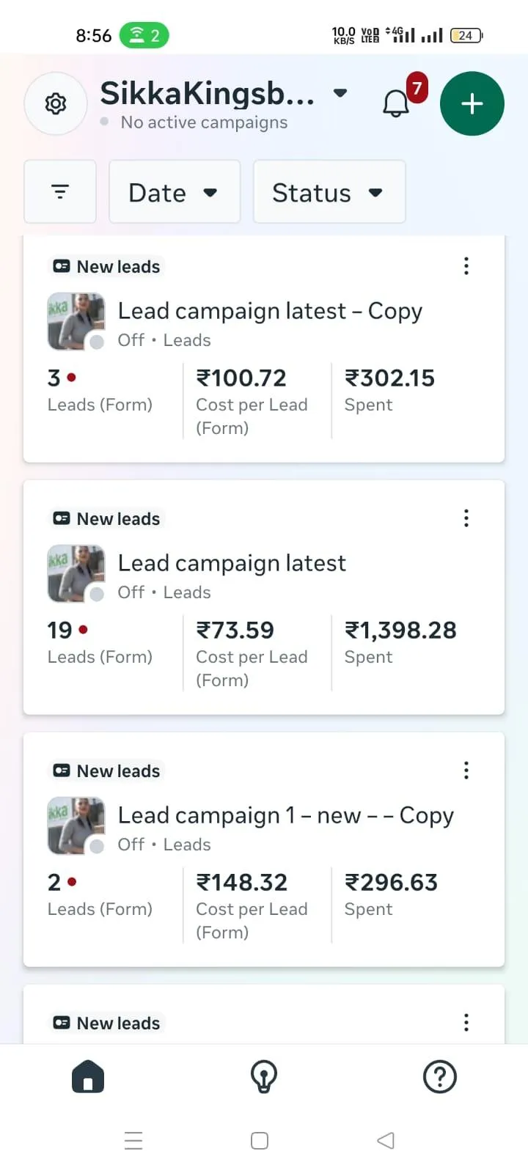The height and width of the screenshot is (1173, 528).
Task: Tap Lead campaign latest – Copy thumbnail
Action: click(76, 321)
